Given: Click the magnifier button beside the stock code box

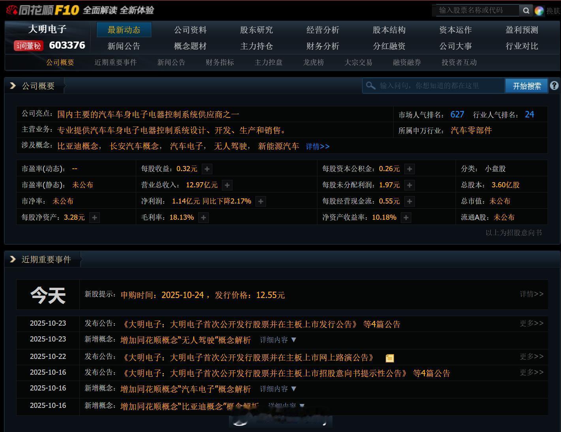Looking at the screenshot, I should [525, 11].
